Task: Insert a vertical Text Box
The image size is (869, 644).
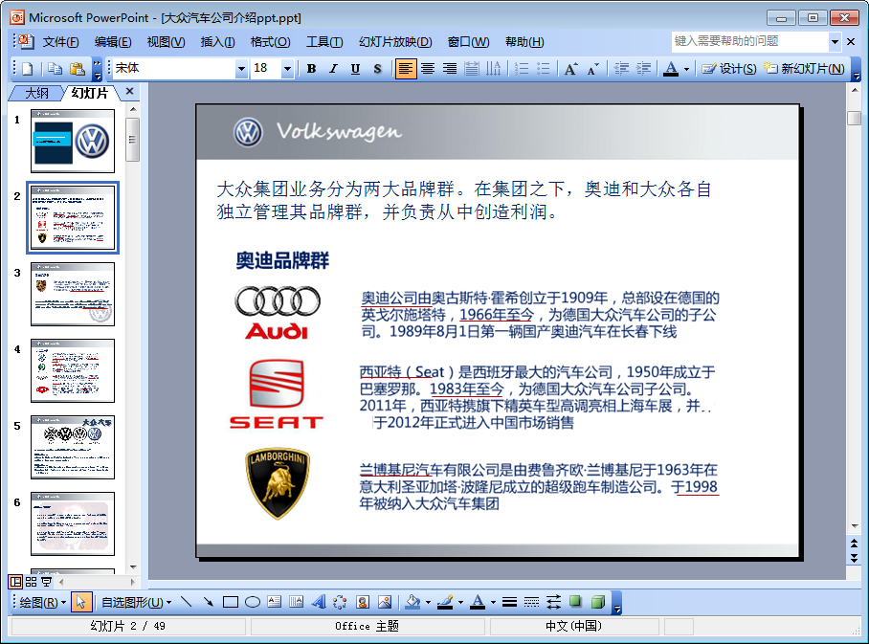Action: [297, 602]
